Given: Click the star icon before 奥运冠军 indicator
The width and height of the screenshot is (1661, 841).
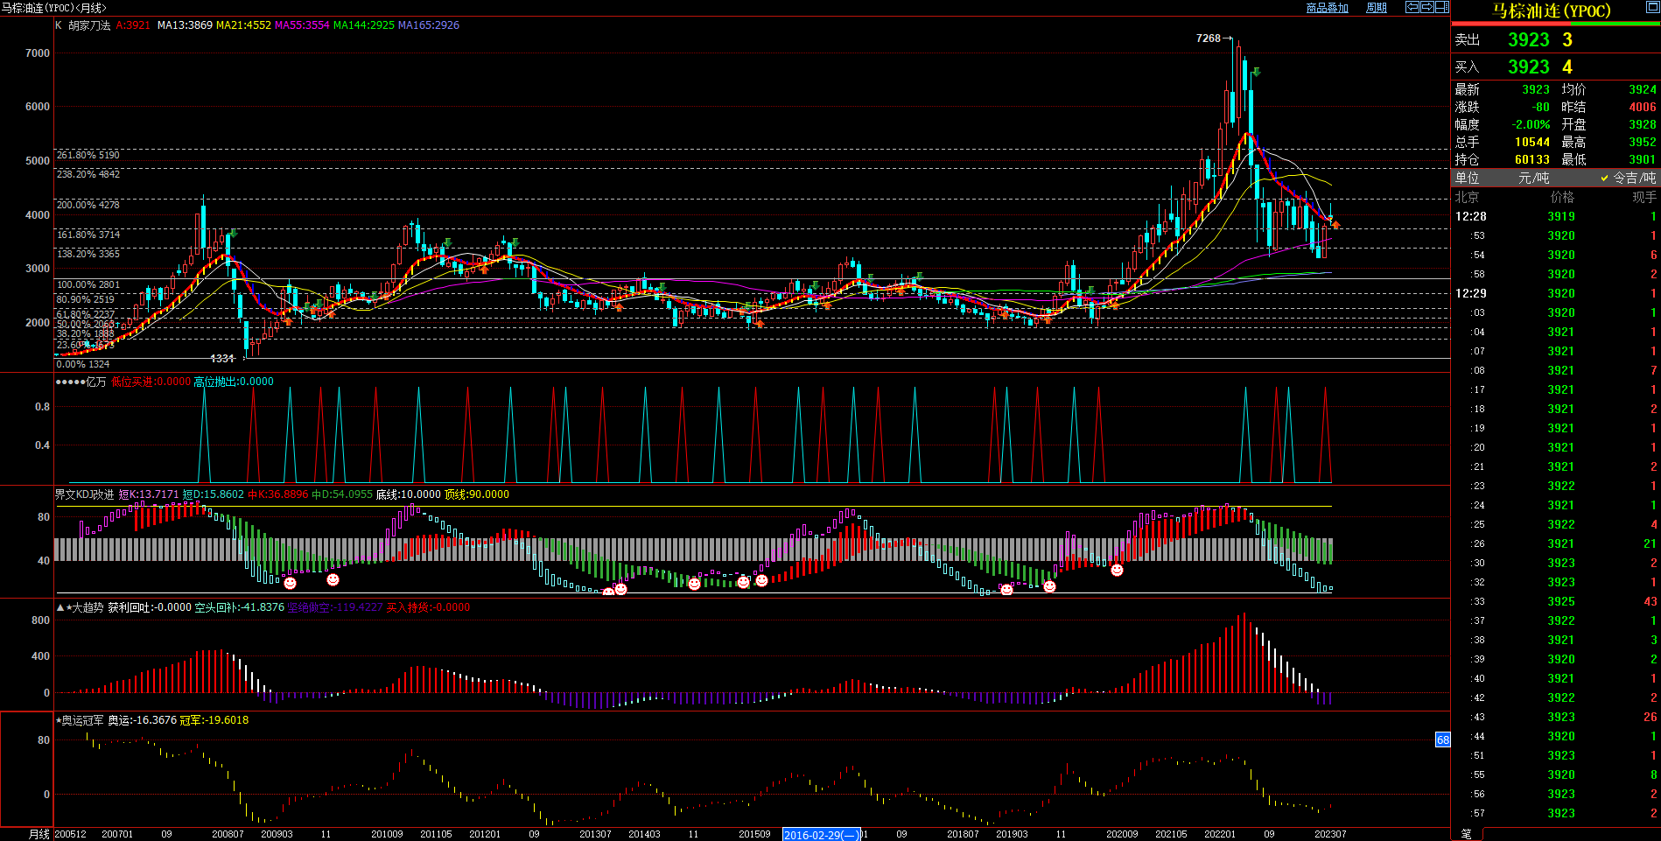Looking at the screenshot, I should pos(59,720).
